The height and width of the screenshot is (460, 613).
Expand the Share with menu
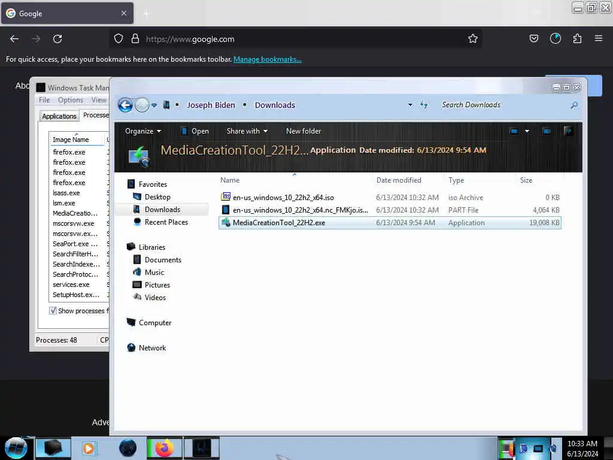pos(247,131)
